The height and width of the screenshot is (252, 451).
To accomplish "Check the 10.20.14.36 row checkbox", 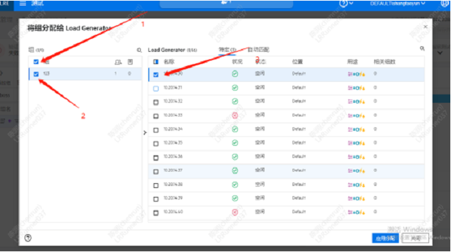I will pos(156,158).
